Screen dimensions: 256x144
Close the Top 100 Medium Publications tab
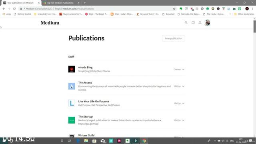(x=78, y=3)
